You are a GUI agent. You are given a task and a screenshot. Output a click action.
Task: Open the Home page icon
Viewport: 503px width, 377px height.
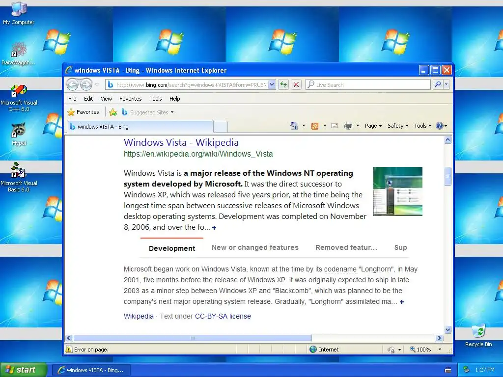pos(294,126)
